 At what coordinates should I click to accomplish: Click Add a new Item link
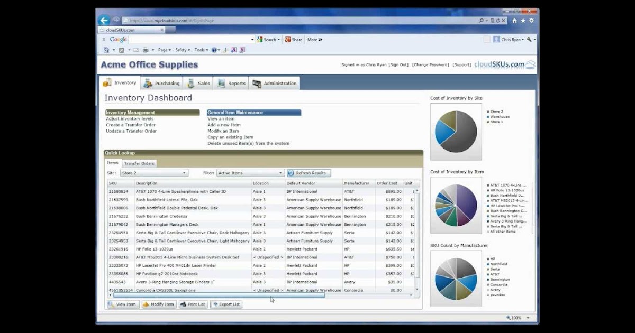(224, 125)
